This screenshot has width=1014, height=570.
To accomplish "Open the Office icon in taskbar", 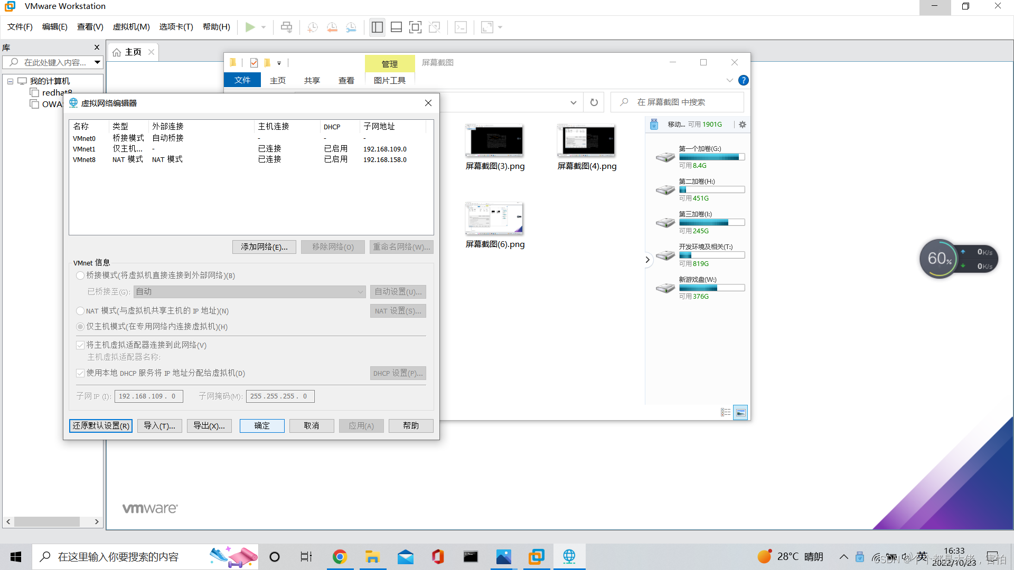I will click(x=438, y=557).
